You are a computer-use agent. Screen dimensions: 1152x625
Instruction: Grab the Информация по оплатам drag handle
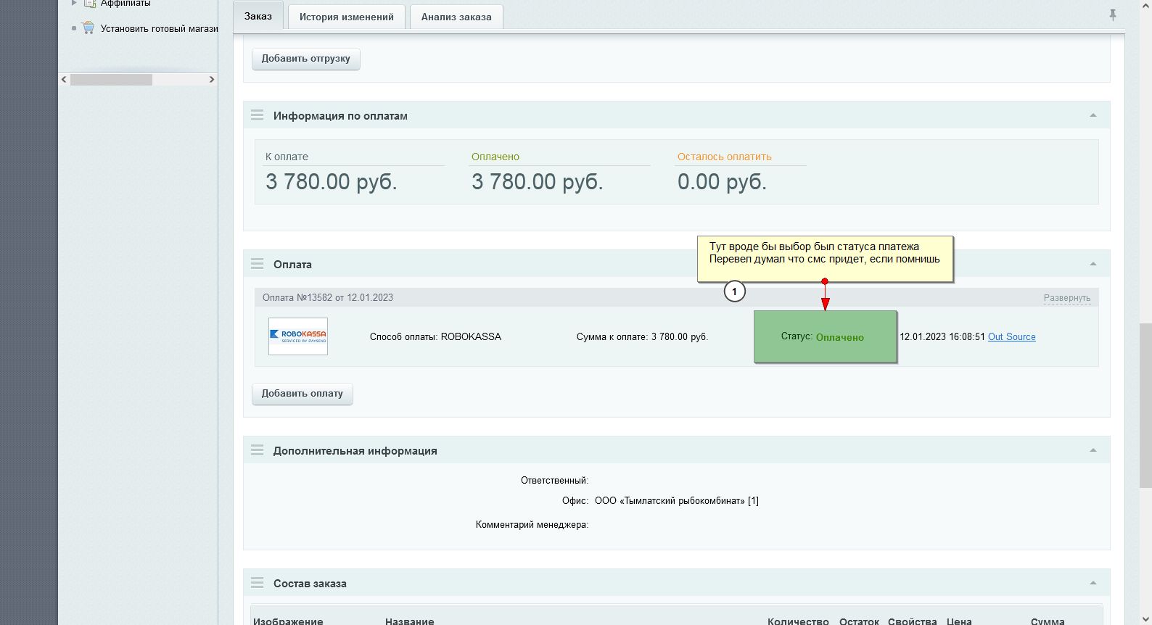[258, 115]
